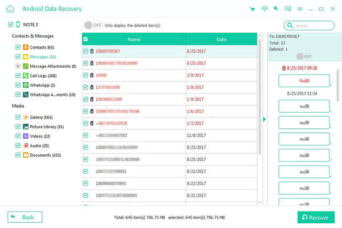Viewport: 342px width, 228px height.
Task: Uncheck the Call Logs (208) checkbox
Action: [x=18, y=75]
